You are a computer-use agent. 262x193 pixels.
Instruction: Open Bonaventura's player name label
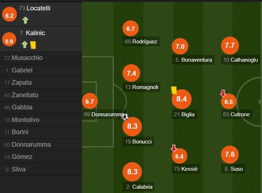[193, 60]
